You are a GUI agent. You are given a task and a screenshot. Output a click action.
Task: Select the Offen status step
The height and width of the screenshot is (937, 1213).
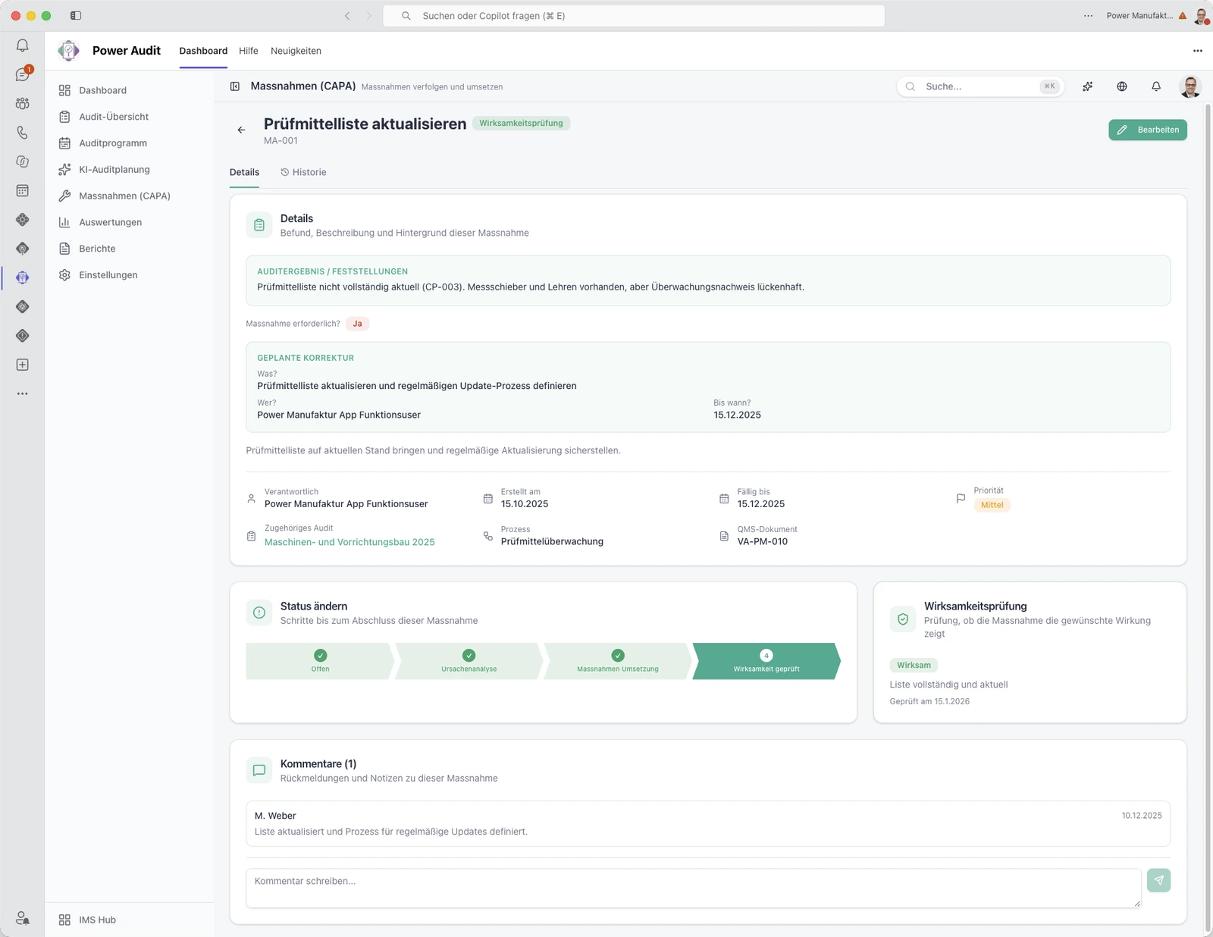(x=320, y=661)
